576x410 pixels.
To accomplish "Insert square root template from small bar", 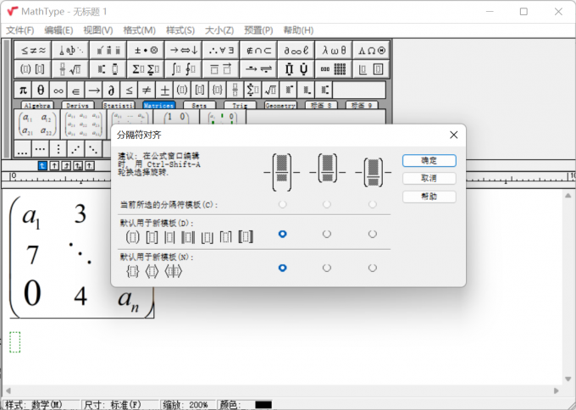I will click(x=270, y=90).
